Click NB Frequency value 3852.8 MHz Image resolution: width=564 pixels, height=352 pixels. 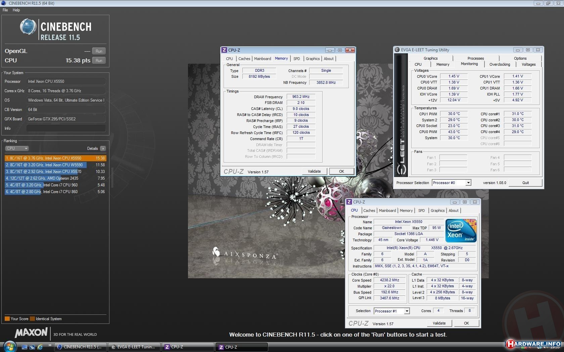[x=326, y=82]
